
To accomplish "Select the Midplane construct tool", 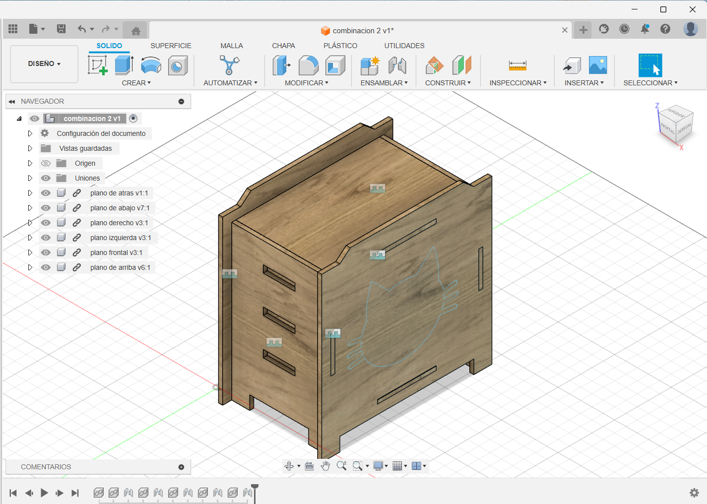I will click(461, 65).
